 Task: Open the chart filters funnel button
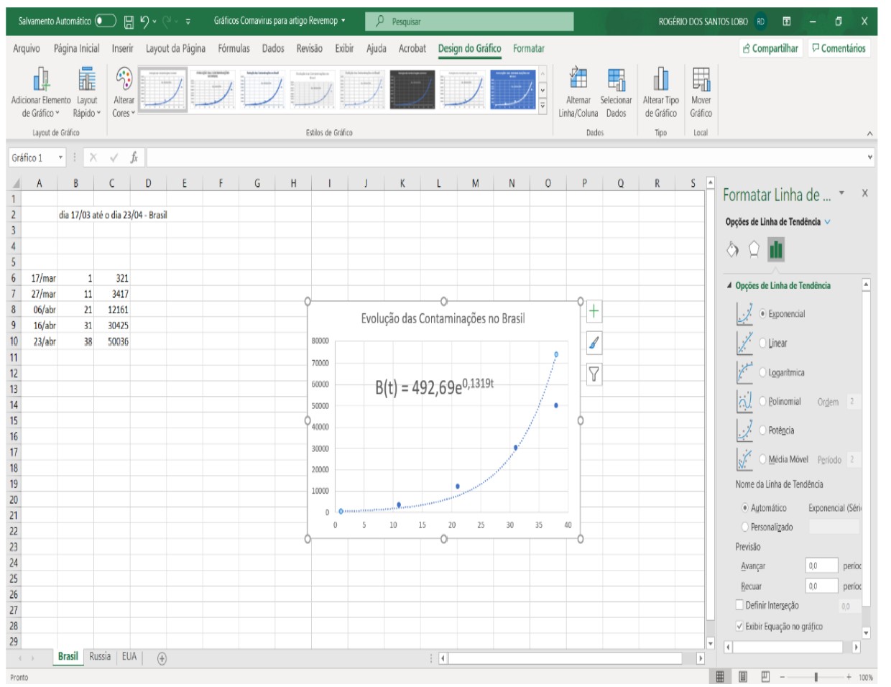tap(594, 374)
